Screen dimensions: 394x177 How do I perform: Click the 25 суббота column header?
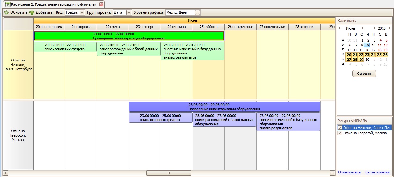(x=208, y=27)
